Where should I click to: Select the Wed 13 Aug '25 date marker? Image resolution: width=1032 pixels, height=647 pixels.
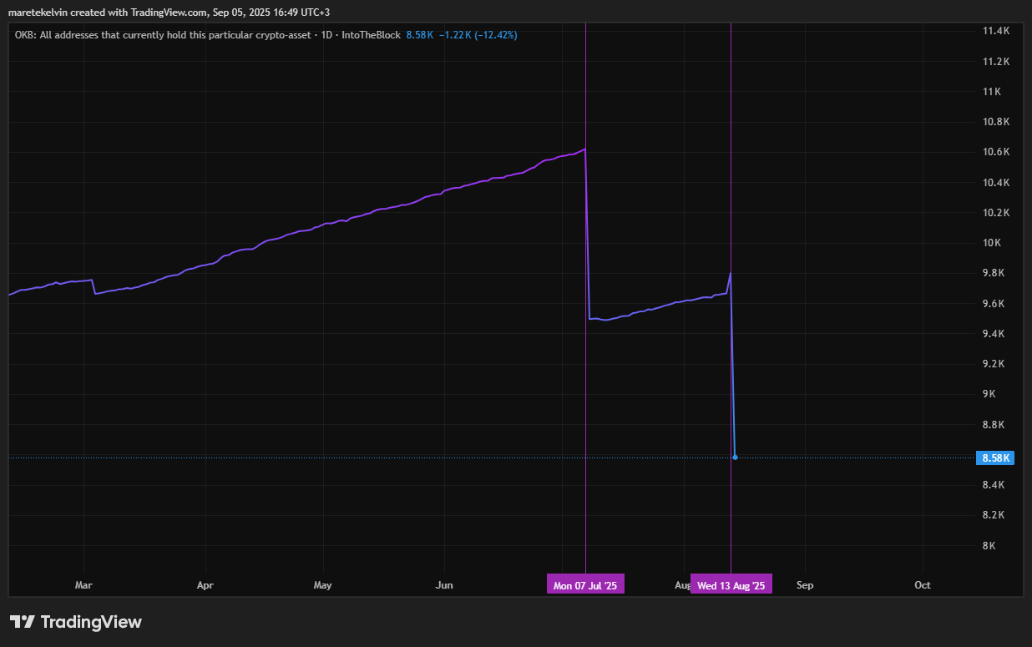pyautogui.click(x=731, y=585)
